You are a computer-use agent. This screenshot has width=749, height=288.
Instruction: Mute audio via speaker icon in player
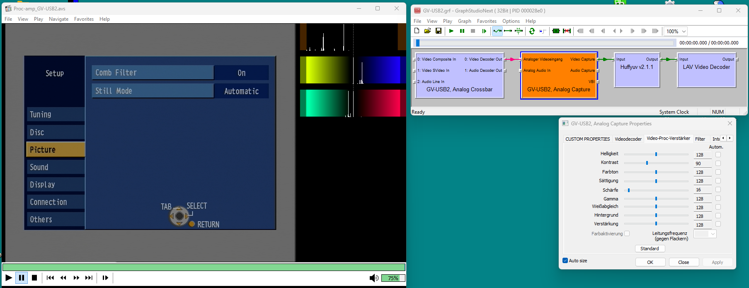(x=373, y=278)
